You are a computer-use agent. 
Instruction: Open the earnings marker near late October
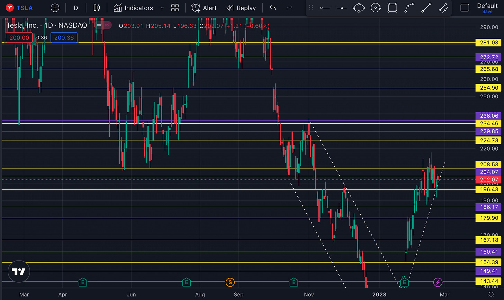(294, 282)
